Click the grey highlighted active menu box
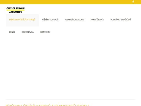The height and width of the screenshot is (106, 141). (22, 20)
